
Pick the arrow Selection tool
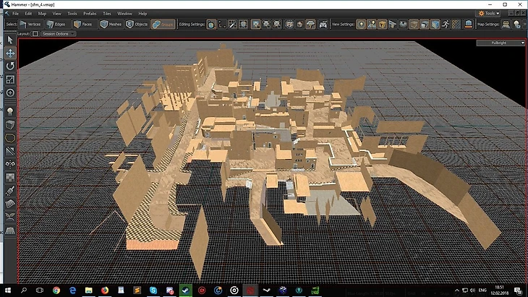pos(10,40)
